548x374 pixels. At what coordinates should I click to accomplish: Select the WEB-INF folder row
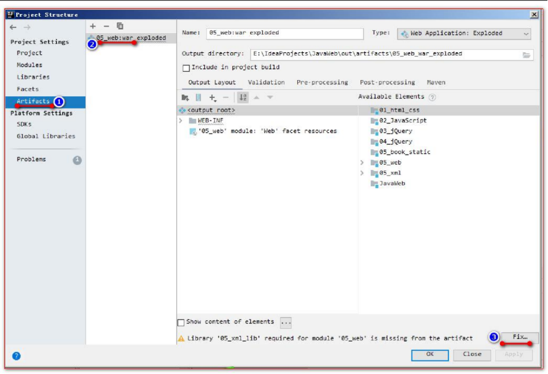pyautogui.click(x=210, y=121)
